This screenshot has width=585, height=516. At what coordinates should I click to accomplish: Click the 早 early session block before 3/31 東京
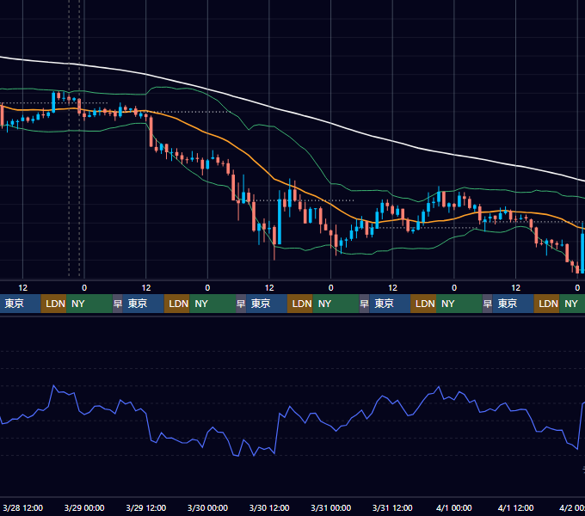click(x=364, y=304)
